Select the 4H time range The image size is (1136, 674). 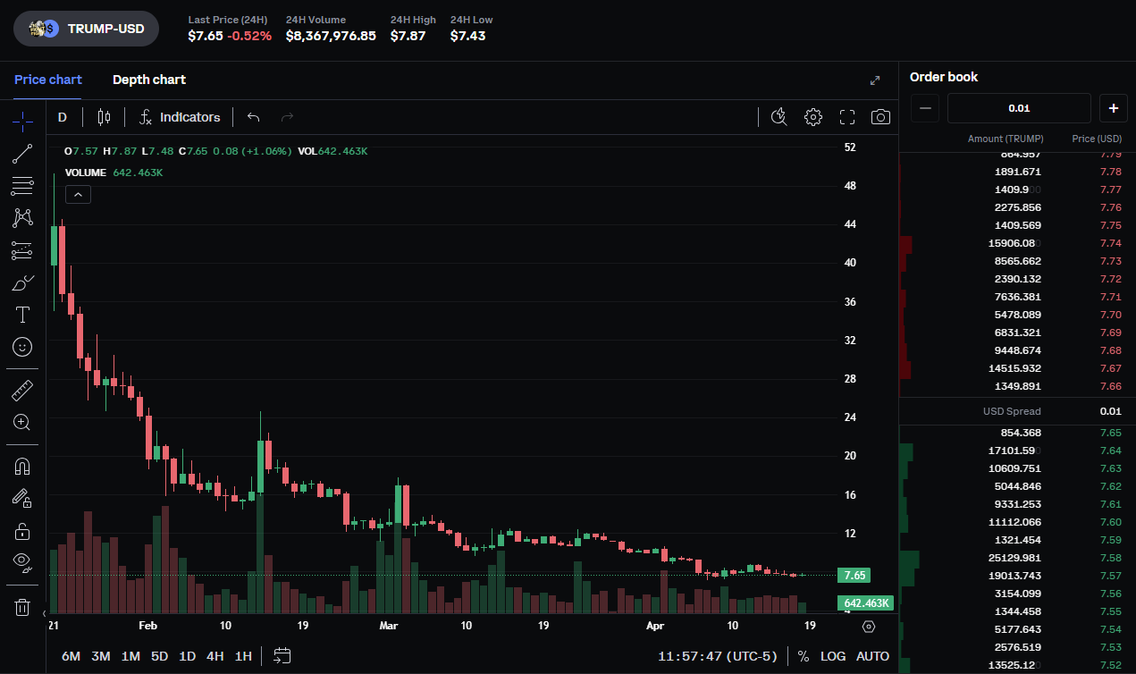(x=215, y=656)
